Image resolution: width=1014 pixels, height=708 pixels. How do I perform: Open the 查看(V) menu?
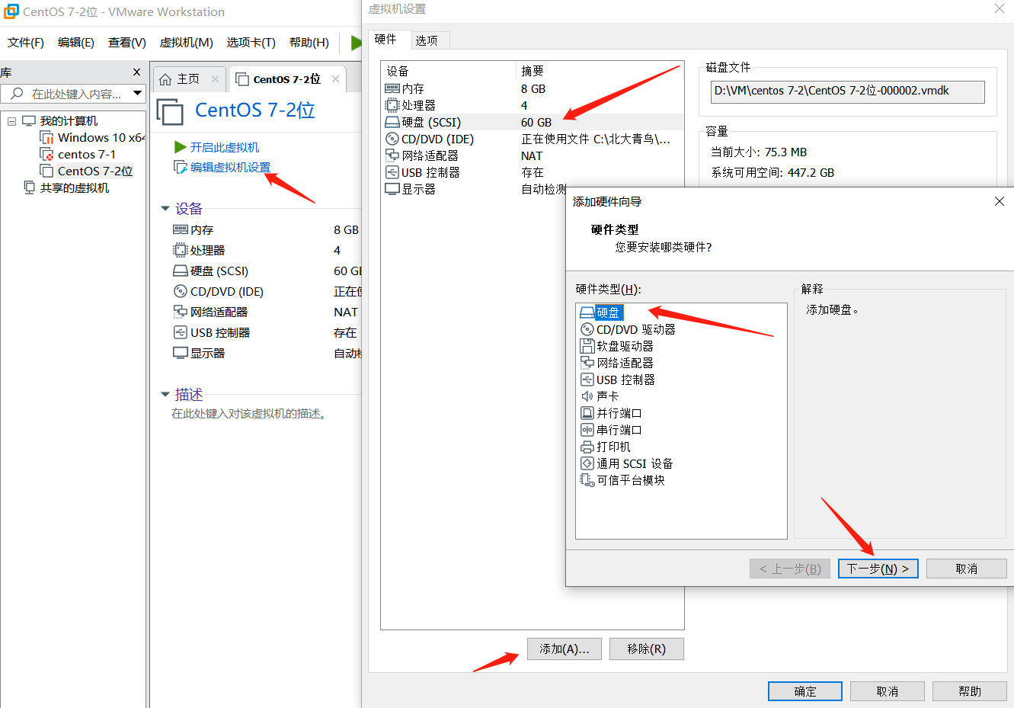point(127,43)
